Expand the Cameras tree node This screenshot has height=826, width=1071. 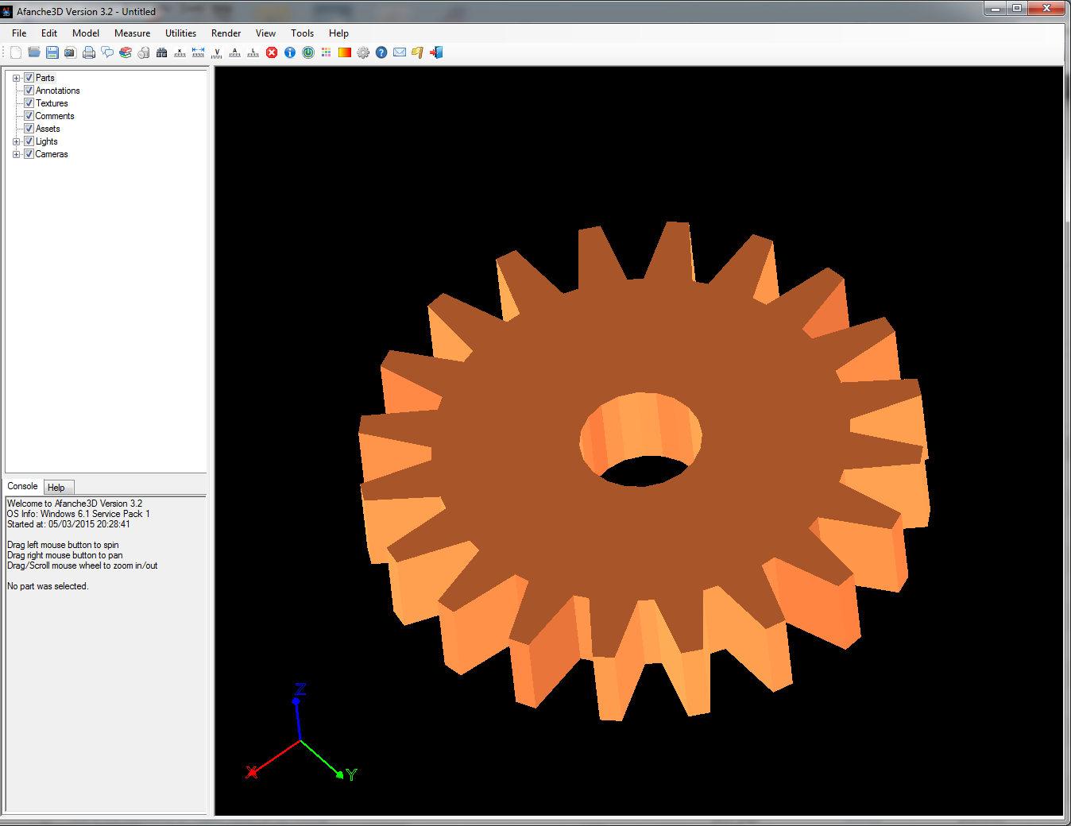click(16, 154)
